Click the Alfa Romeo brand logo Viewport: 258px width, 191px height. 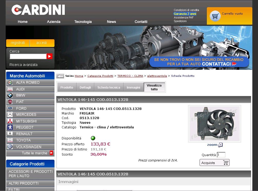coord(10,82)
